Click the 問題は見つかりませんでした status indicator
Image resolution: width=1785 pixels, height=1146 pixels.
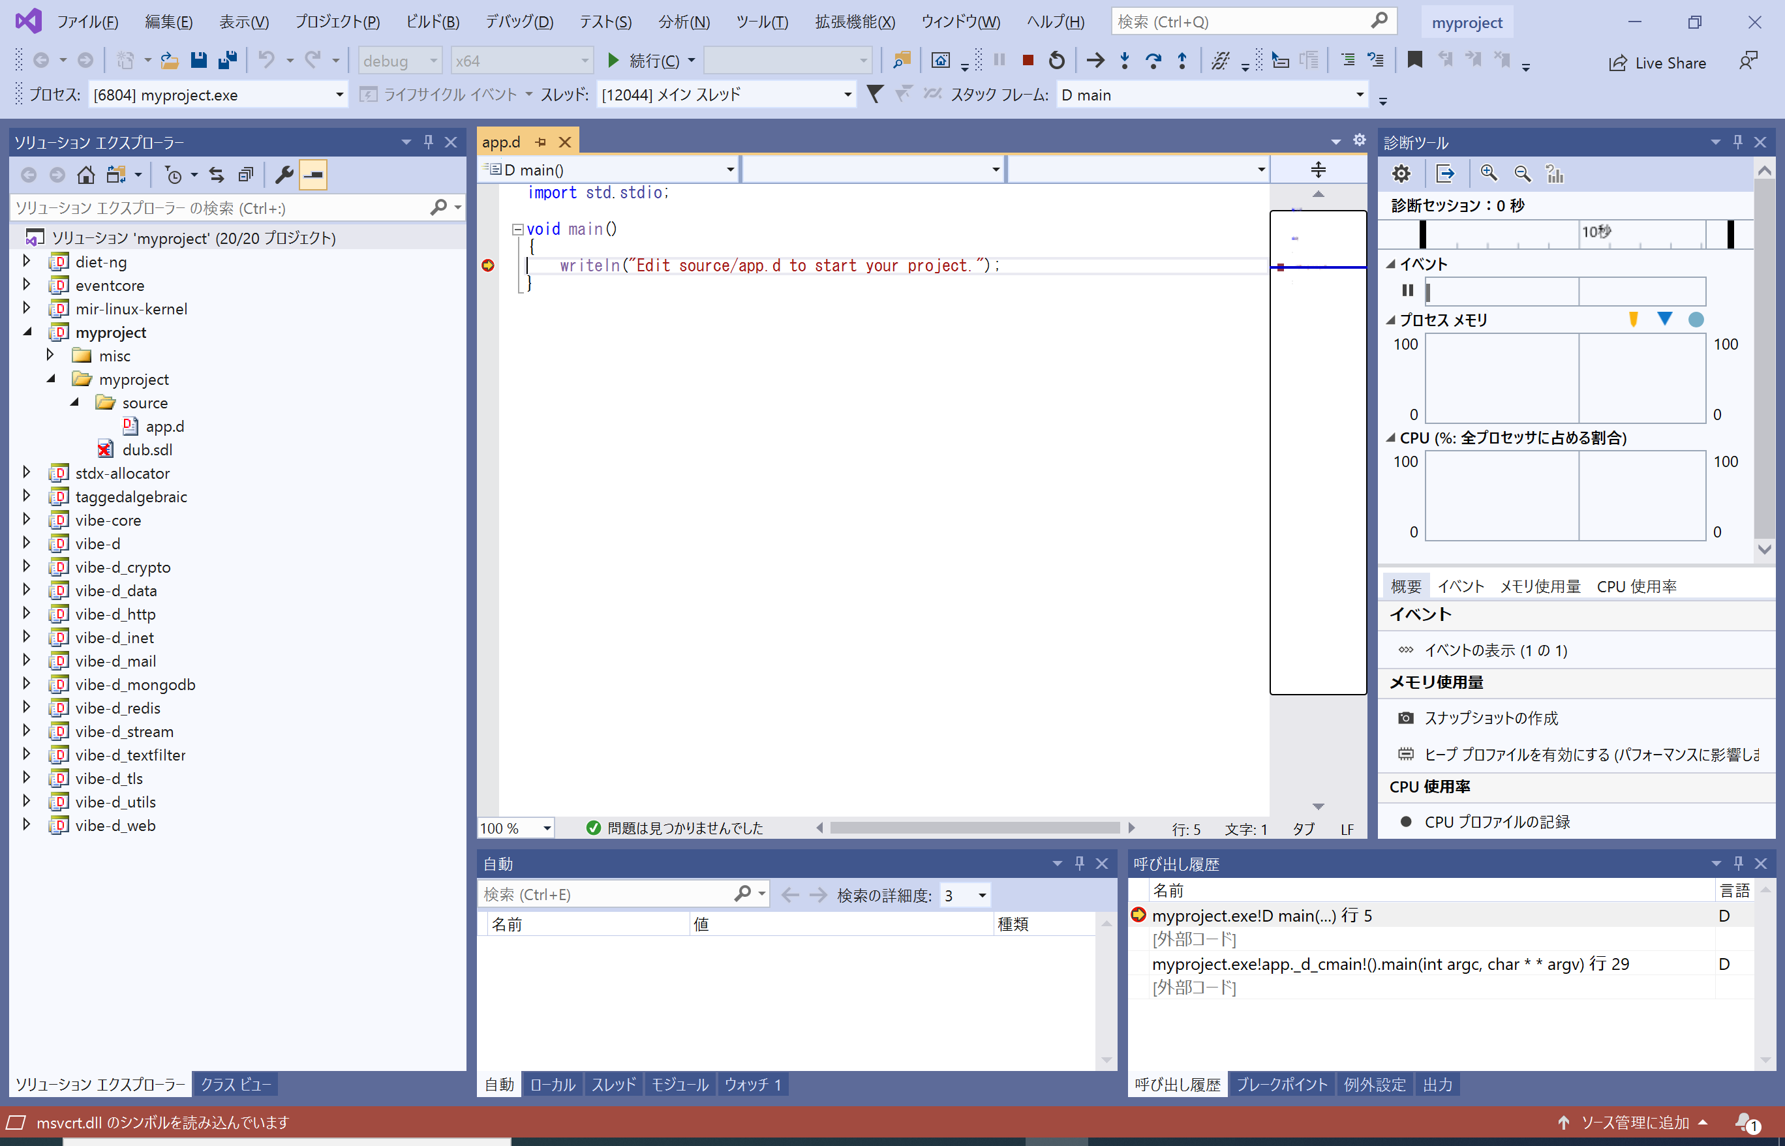(675, 828)
